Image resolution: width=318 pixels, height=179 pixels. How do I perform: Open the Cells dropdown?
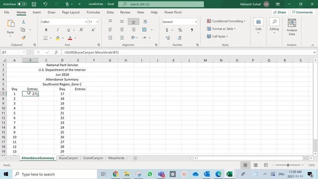pyautogui.click(x=258, y=26)
